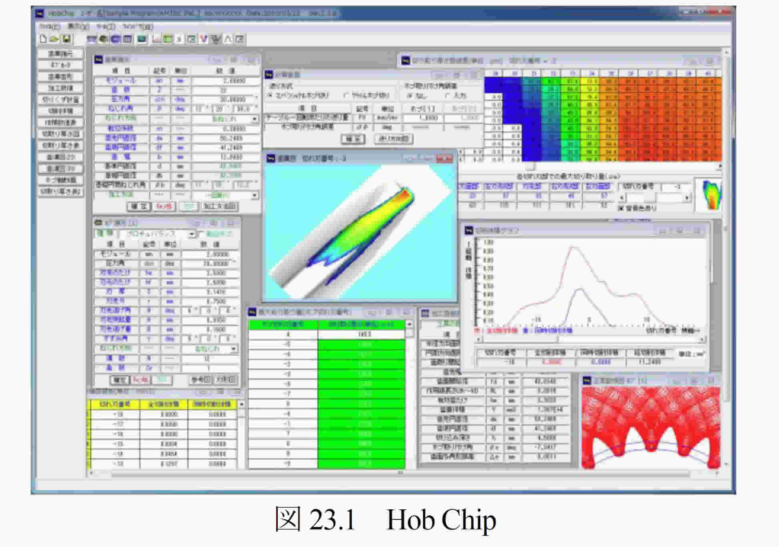Click the green table icon in toolbar
779x547 pixels.
[168, 39]
